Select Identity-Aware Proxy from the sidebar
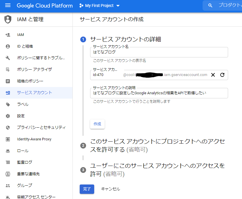The image size is (242, 199). [33, 139]
